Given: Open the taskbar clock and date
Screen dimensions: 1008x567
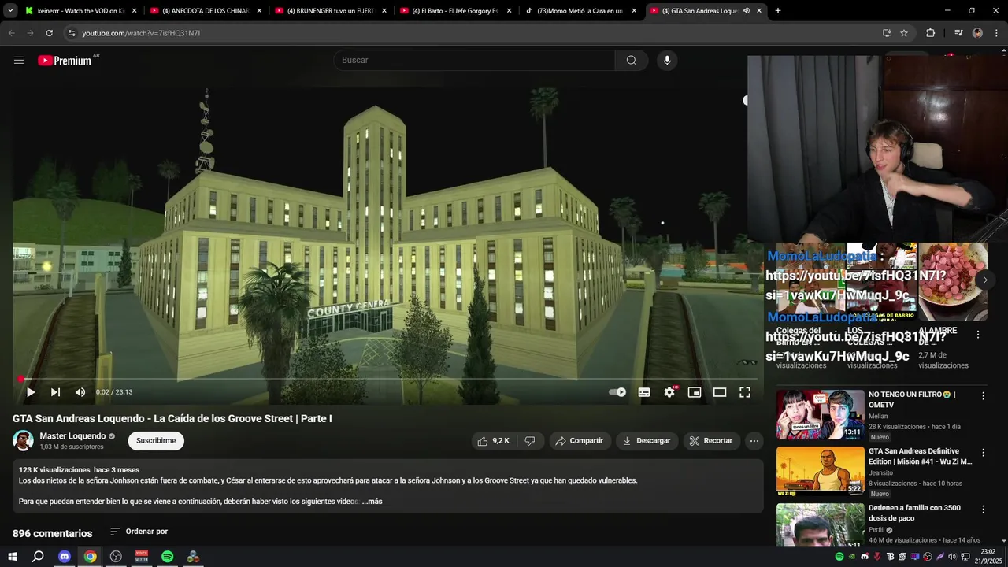Looking at the screenshot, I should (988, 556).
